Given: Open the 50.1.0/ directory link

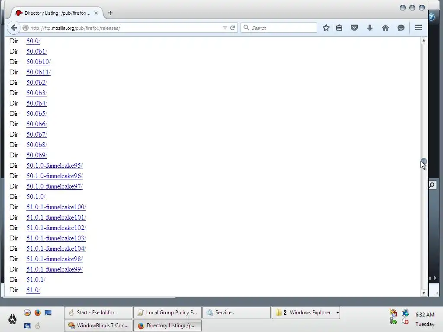Looking at the screenshot, I should [x=36, y=197].
